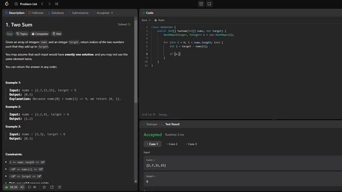
Task: Switch to the Solutions tab
Action: coord(56,13)
